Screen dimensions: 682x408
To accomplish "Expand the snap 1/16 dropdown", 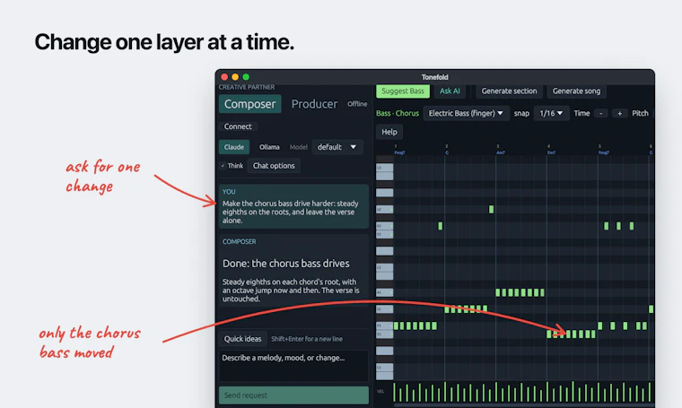I will click(x=551, y=113).
